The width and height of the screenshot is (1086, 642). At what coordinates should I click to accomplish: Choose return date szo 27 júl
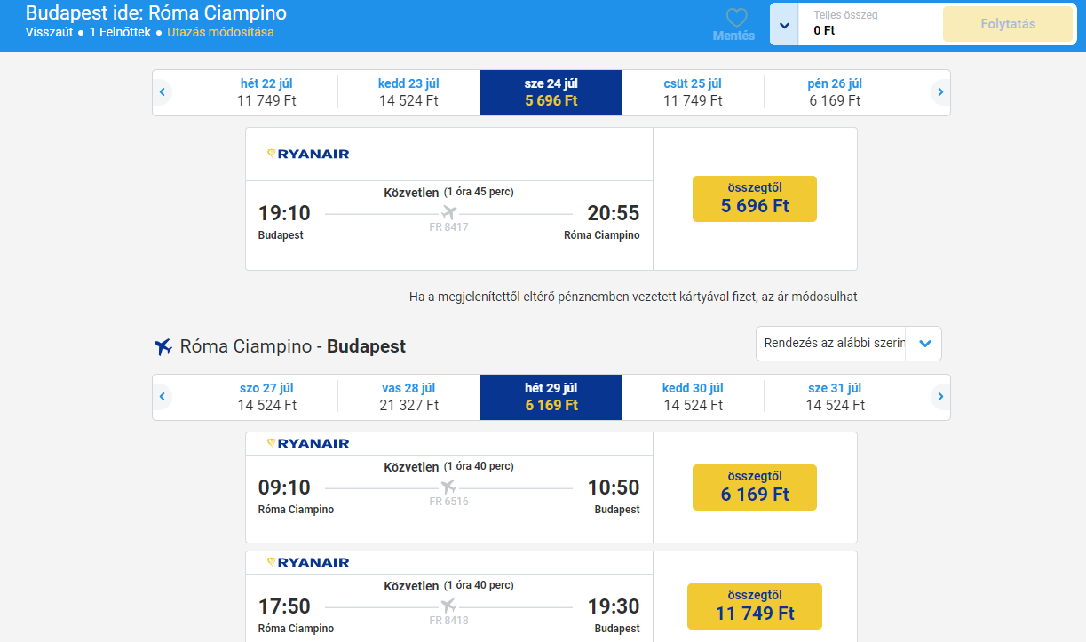pyautogui.click(x=266, y=397)
